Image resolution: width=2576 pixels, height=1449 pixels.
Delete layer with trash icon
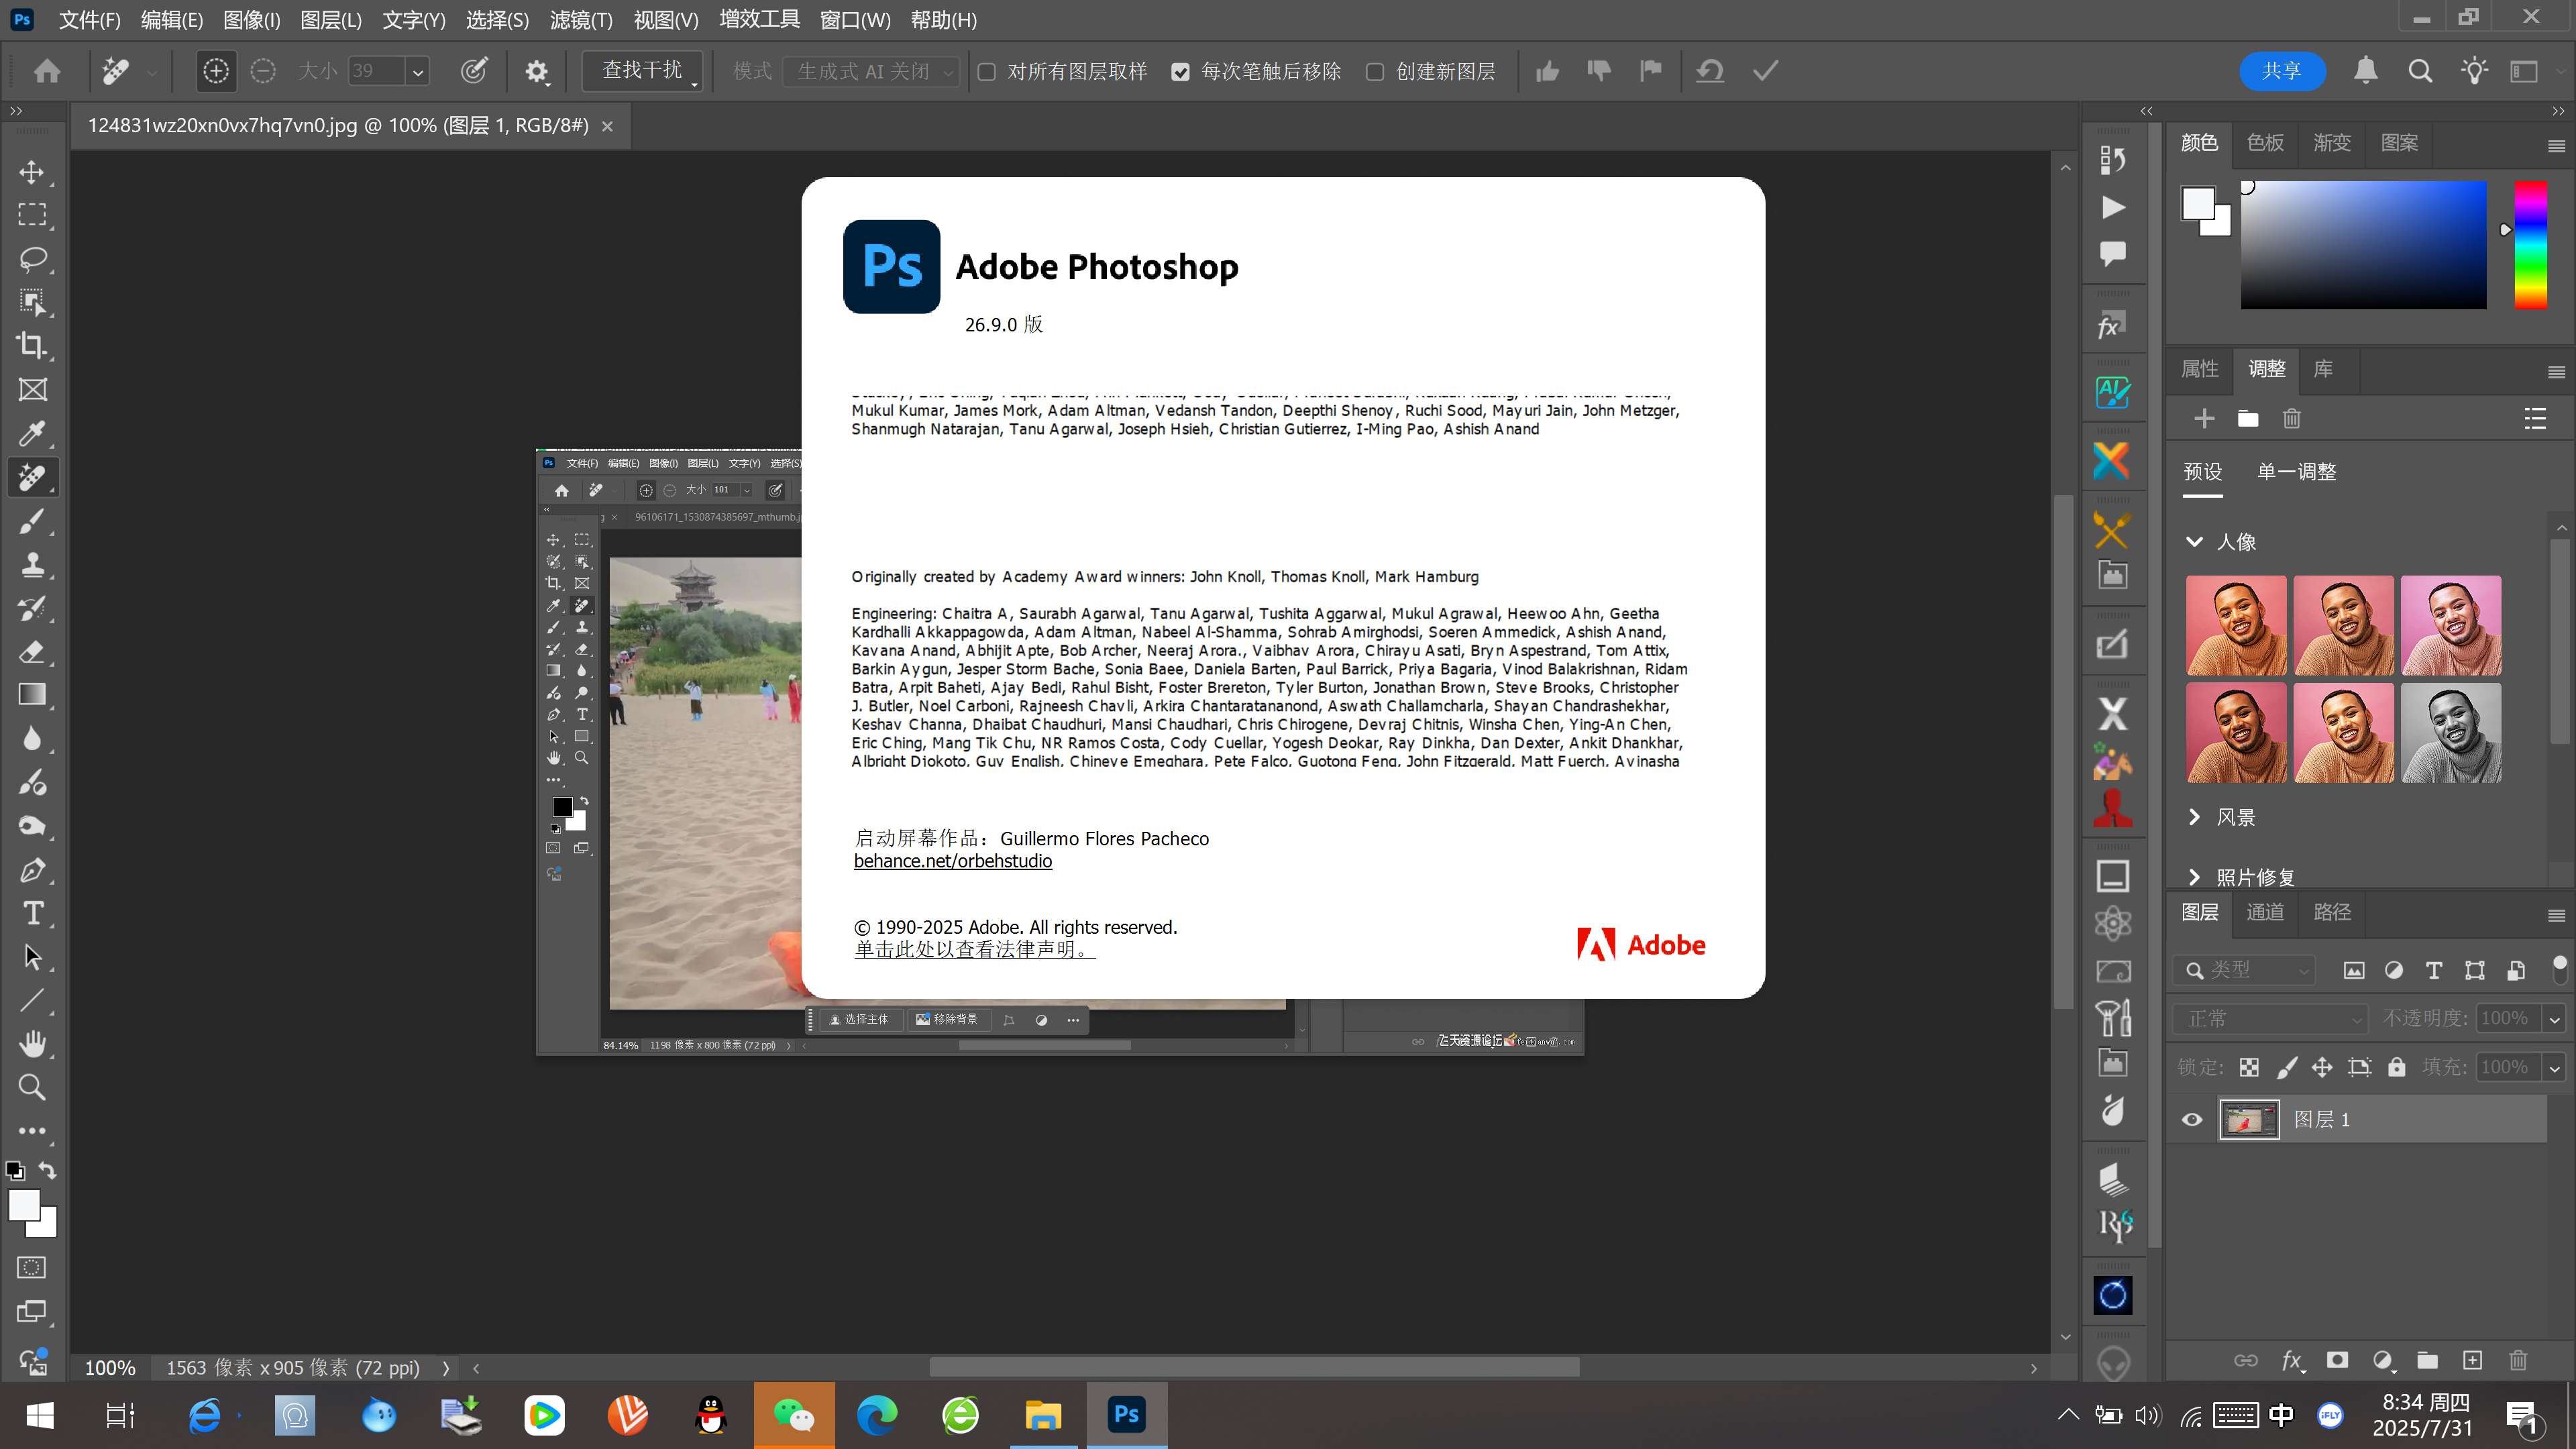click(2518, 1360)
